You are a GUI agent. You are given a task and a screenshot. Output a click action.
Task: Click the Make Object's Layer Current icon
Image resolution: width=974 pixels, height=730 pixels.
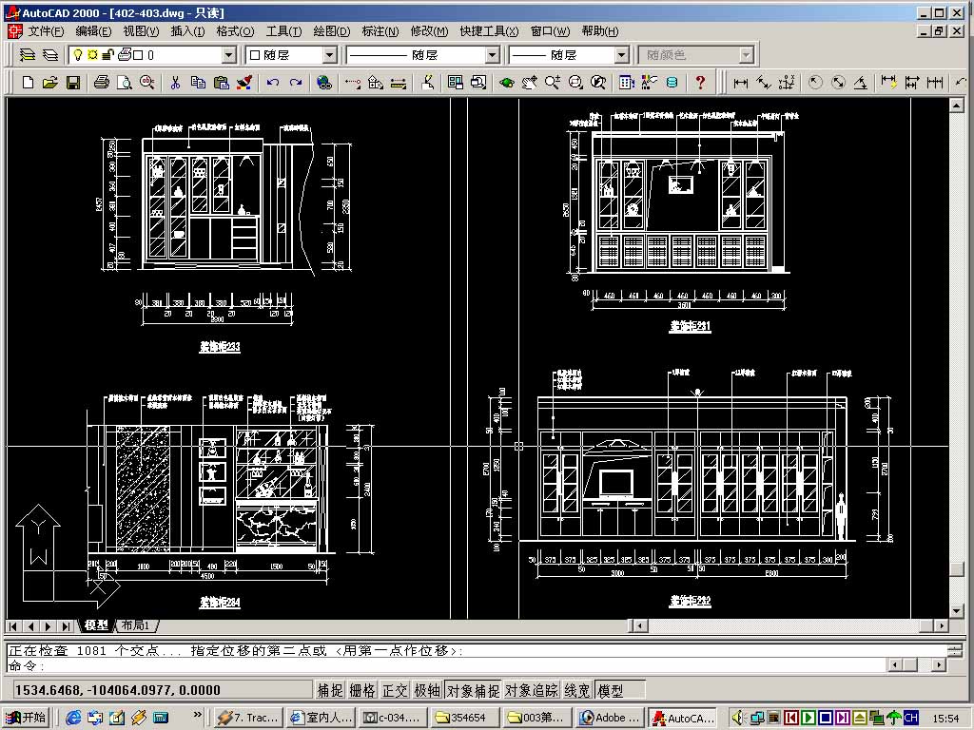28,55
